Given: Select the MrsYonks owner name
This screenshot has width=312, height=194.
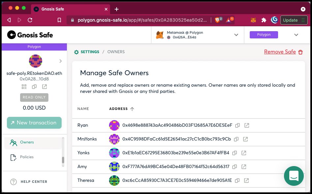Looking at the screenshot, I should [87, 139].
